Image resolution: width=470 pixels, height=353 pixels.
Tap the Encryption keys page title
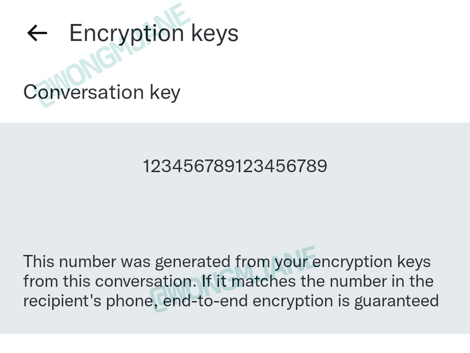click(154, 34)
